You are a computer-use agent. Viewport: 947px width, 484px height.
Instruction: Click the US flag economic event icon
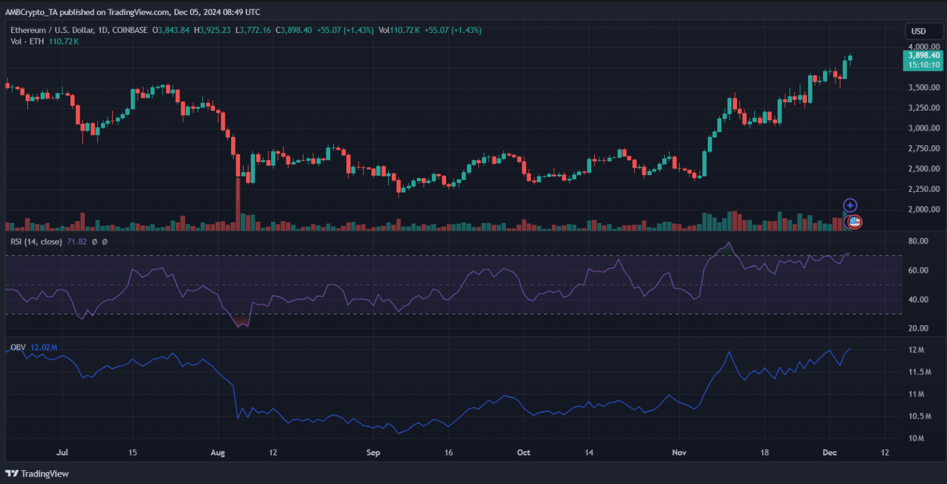tap(855, 222)
